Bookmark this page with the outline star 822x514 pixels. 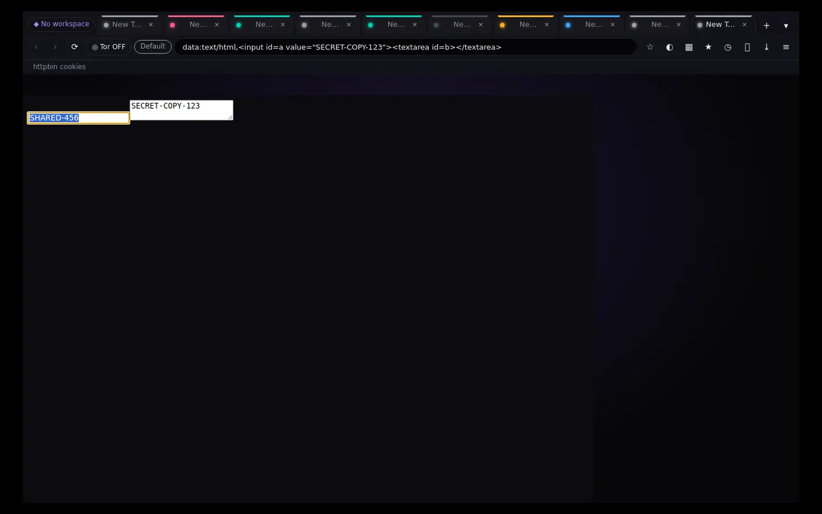[650, 47]
